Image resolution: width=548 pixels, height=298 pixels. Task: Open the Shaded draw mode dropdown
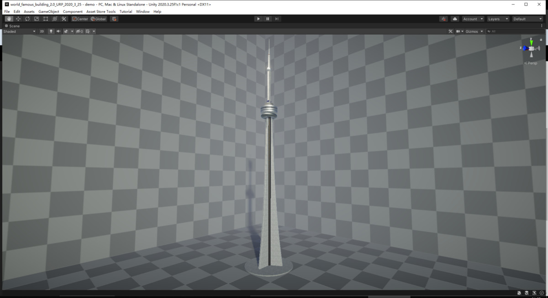coord(19,31)
